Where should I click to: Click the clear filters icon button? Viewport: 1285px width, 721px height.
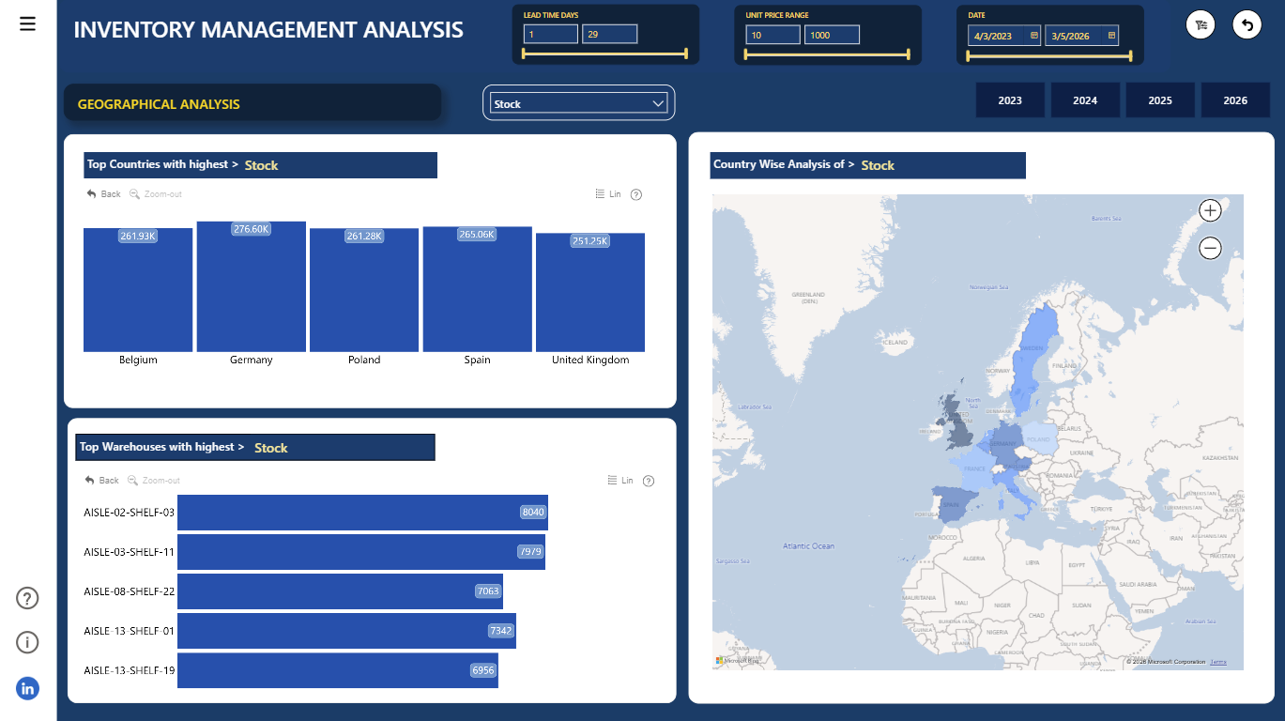coord(1201,25)
